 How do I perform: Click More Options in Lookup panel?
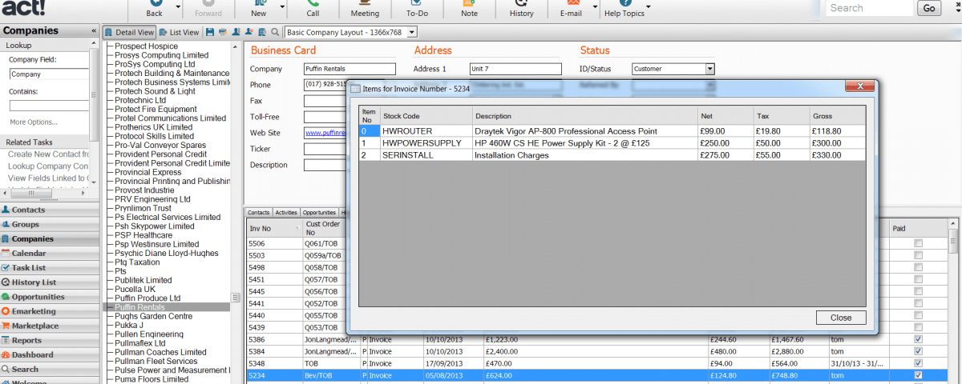(x=34, y=122)
